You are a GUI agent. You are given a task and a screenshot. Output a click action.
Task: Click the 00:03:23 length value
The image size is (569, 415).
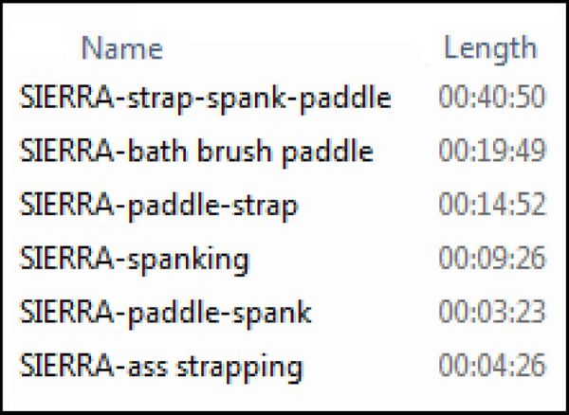pyautogui.click(x=491, y=312)
